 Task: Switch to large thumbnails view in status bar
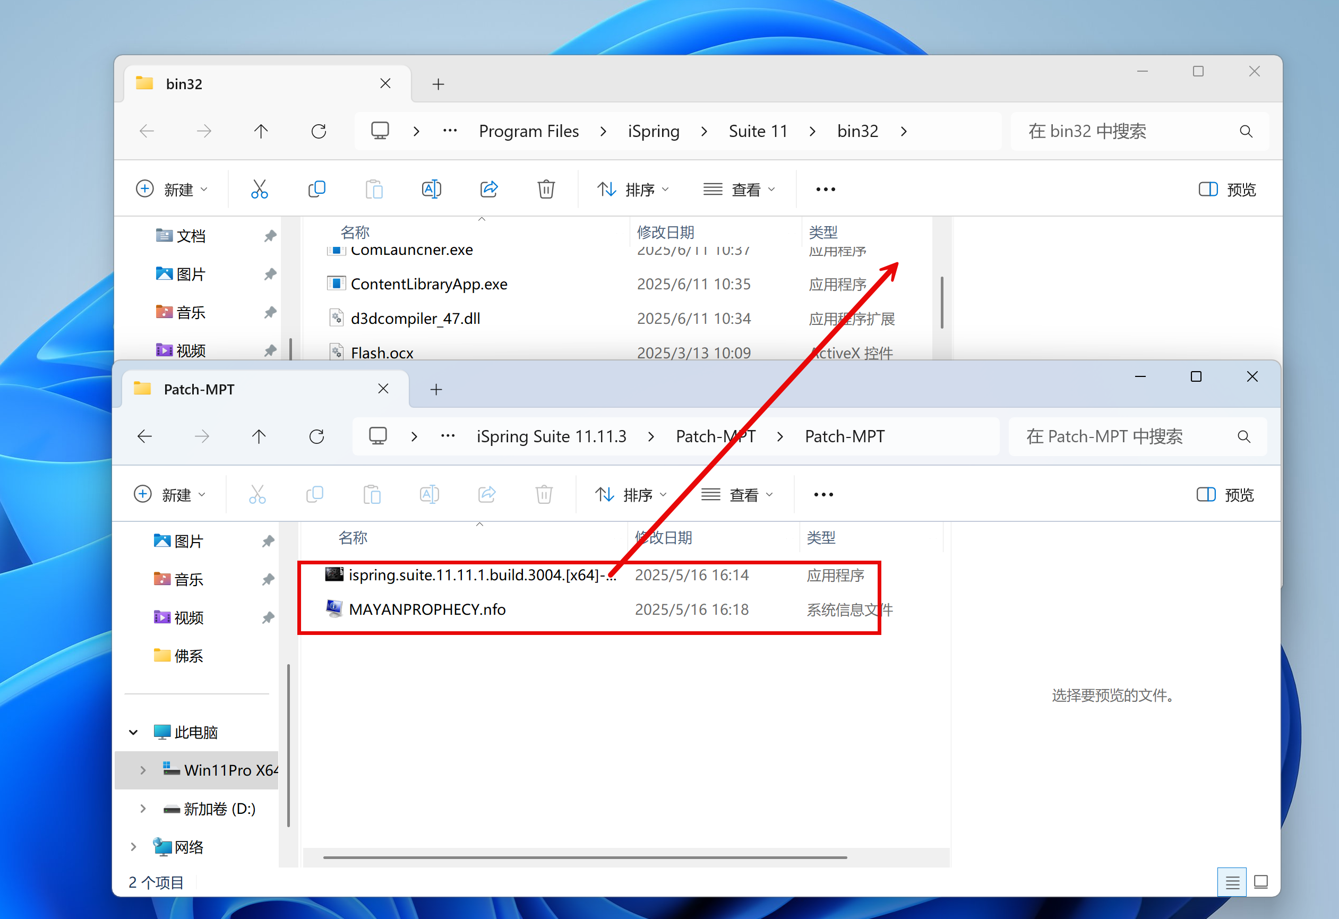click(x=1260, y=881)
